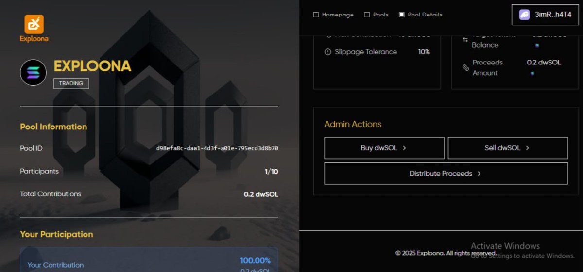Tick the Pools checkbox

(367, 15)
